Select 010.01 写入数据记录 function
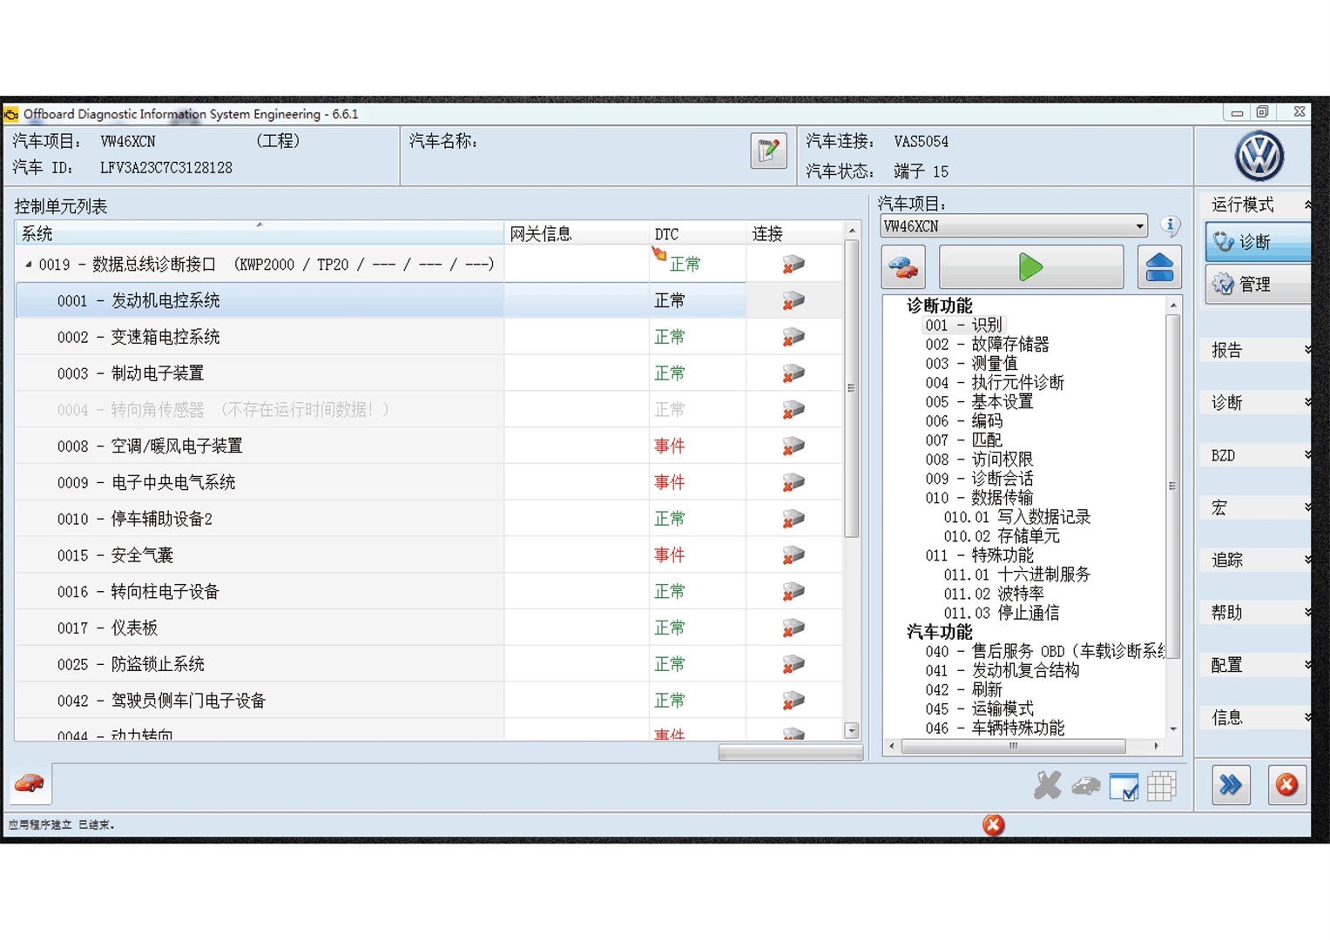This screenshot has width=1330, height=940. pyautogui.click(x=1017, y=517)
